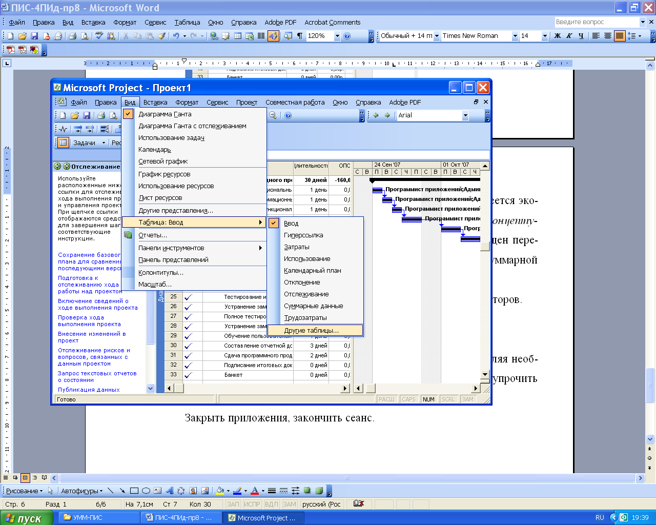Open the style dropdown 'Обычный + 14 пт'
656x525 pixels.
[x=437, y=36]
